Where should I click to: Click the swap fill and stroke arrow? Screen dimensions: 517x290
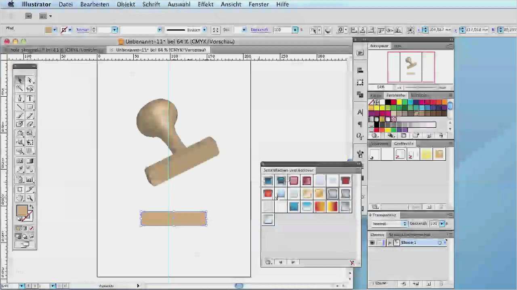(32, 207)
